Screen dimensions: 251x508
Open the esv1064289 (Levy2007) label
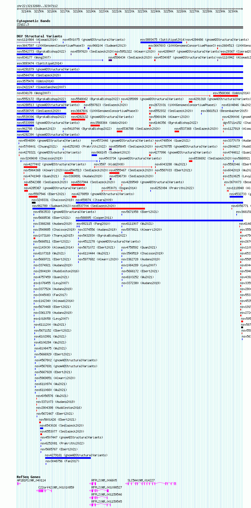139,265
